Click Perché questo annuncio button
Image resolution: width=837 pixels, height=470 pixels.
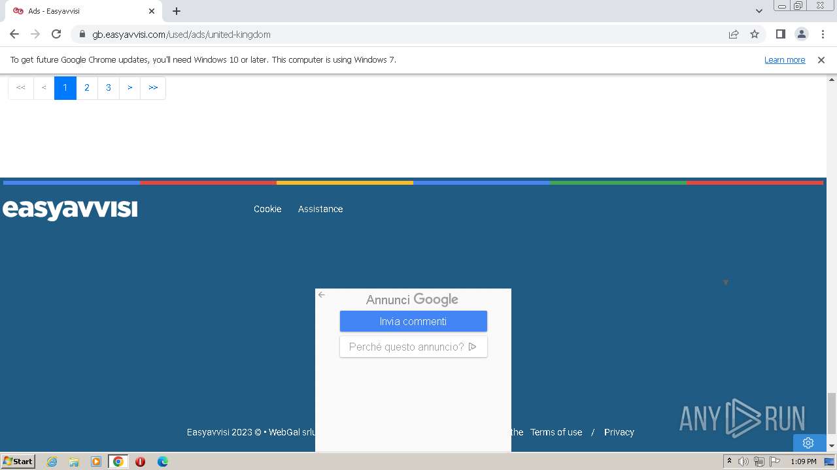tap(413, 347)
